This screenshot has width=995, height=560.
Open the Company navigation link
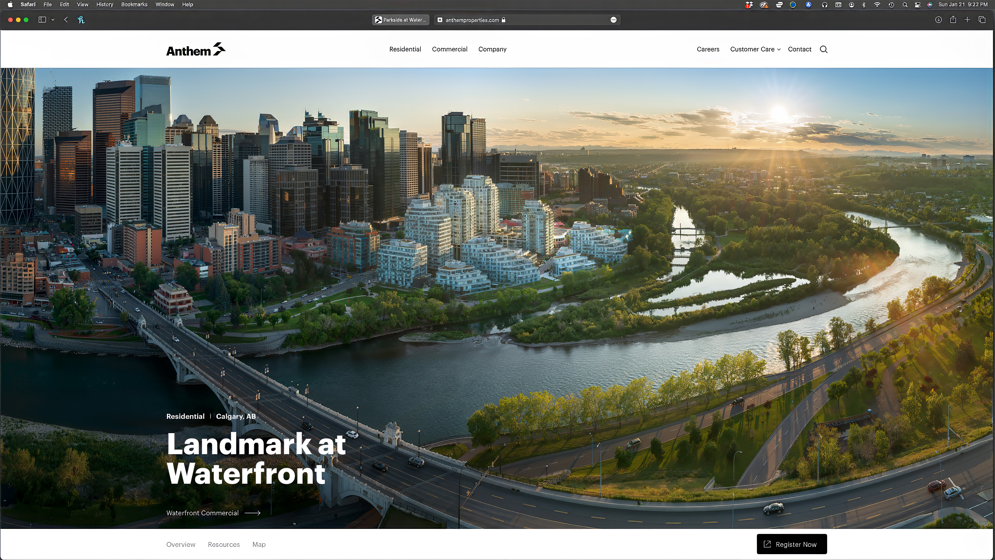coord(492,50)
